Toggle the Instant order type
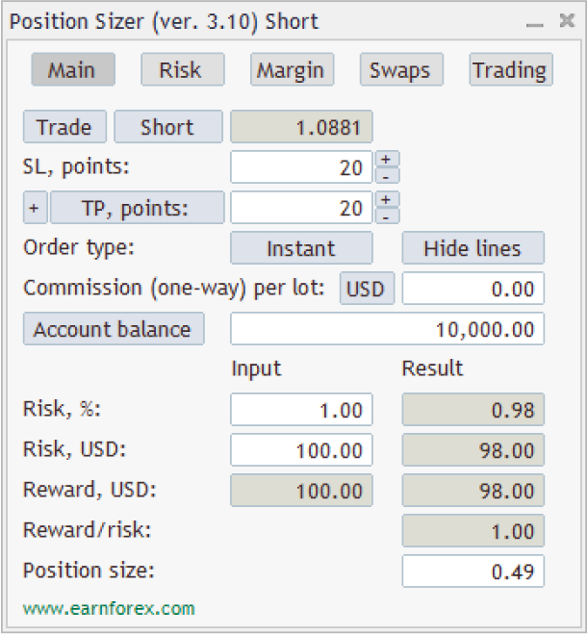This screenshot has width=588, height=634. pos(301,248)
